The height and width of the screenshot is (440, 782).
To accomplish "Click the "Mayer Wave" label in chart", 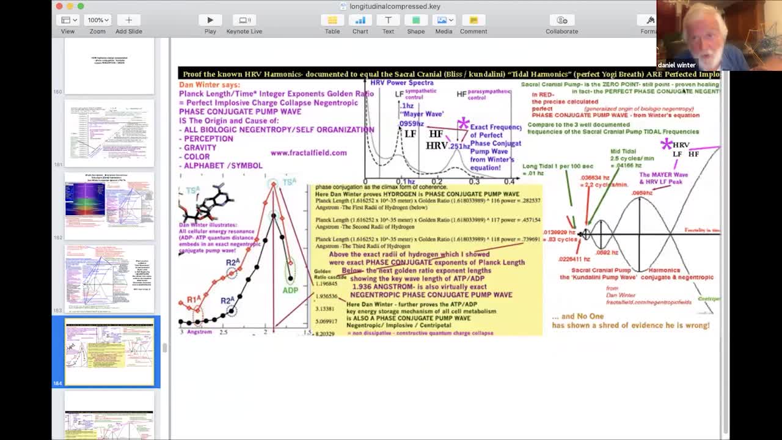I will click(x=422, y=114).
